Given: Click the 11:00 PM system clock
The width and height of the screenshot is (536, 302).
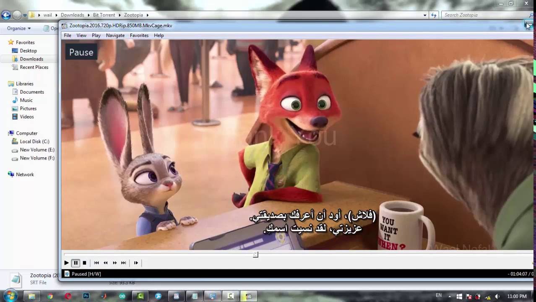Looking at the screenshot, I should coord(517,297).
